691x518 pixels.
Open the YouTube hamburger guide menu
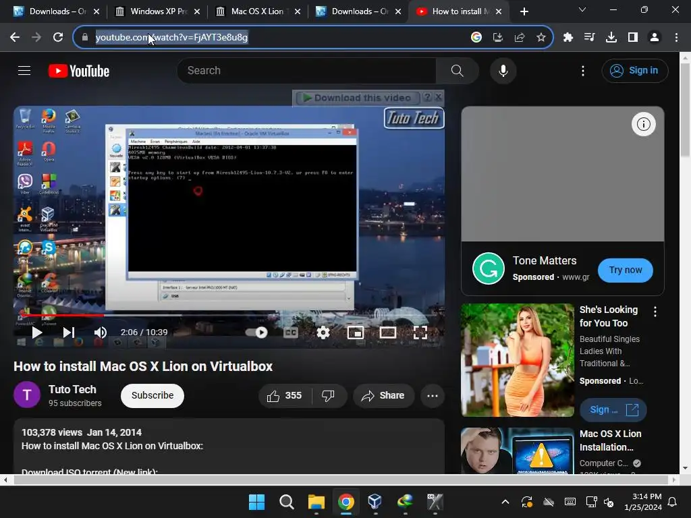click(24, 70)
